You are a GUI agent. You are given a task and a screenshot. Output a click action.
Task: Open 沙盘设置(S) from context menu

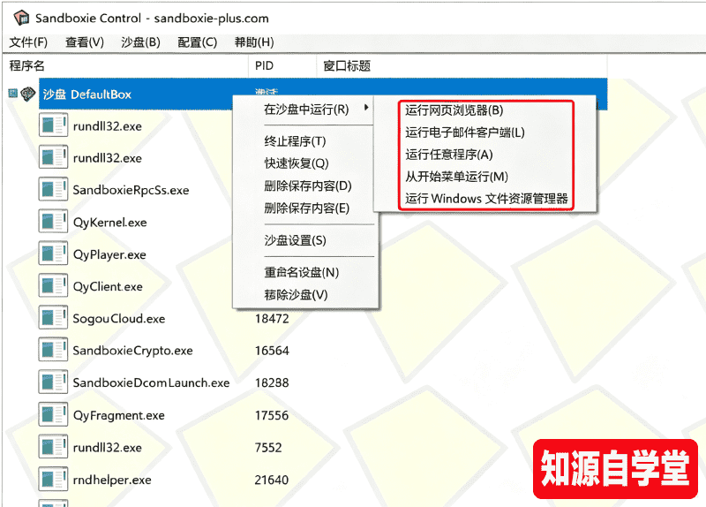click(x=296, y=240)
